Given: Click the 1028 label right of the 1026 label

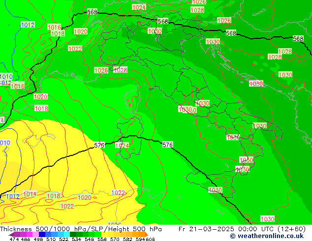Looking at the screenshot, I should click(x=121, y=70).
